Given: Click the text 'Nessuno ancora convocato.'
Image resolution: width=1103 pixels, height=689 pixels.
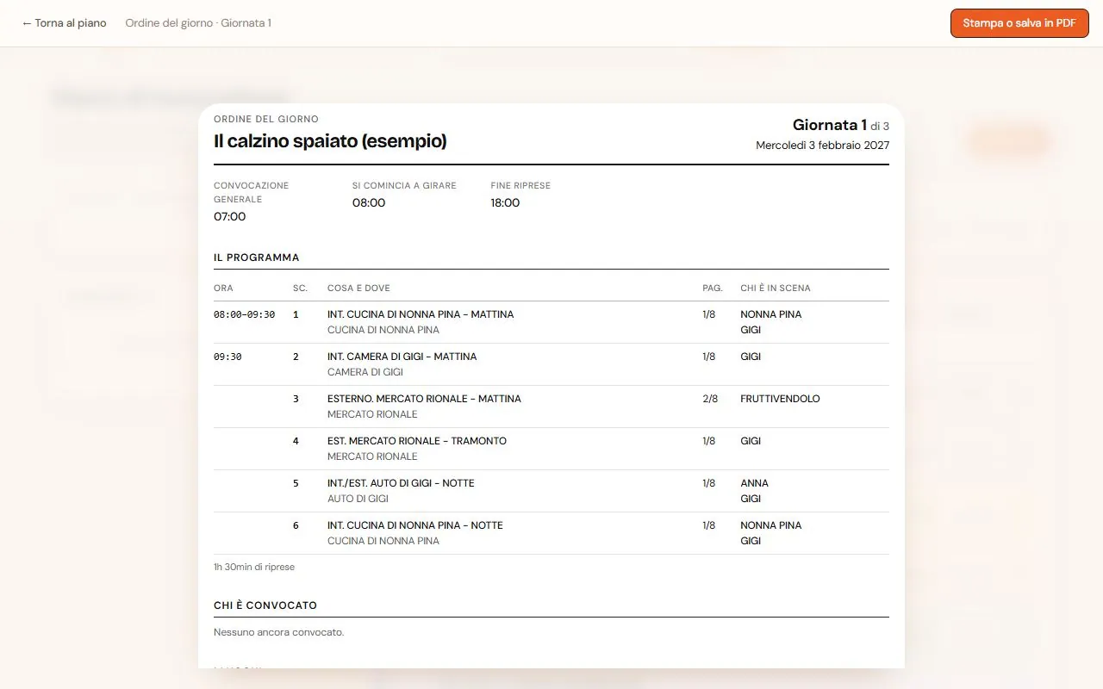Looking at the screenshot, I should 278,632.
